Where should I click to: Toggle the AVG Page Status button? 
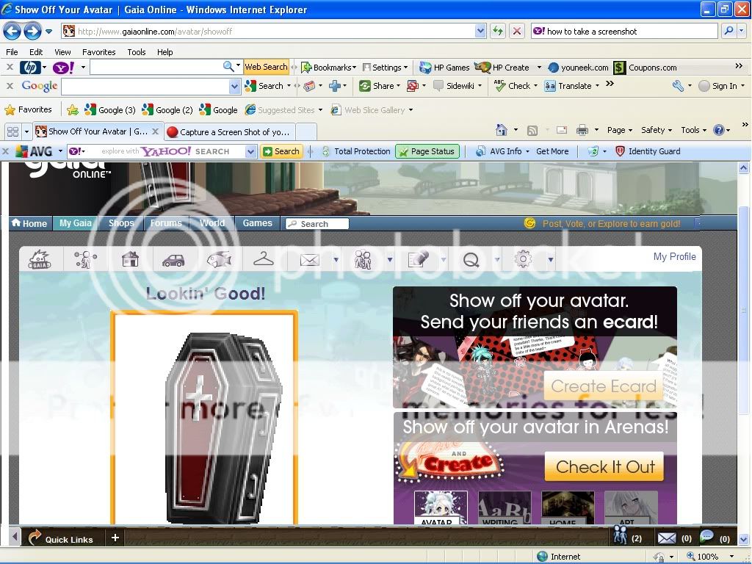pos(427,151)
